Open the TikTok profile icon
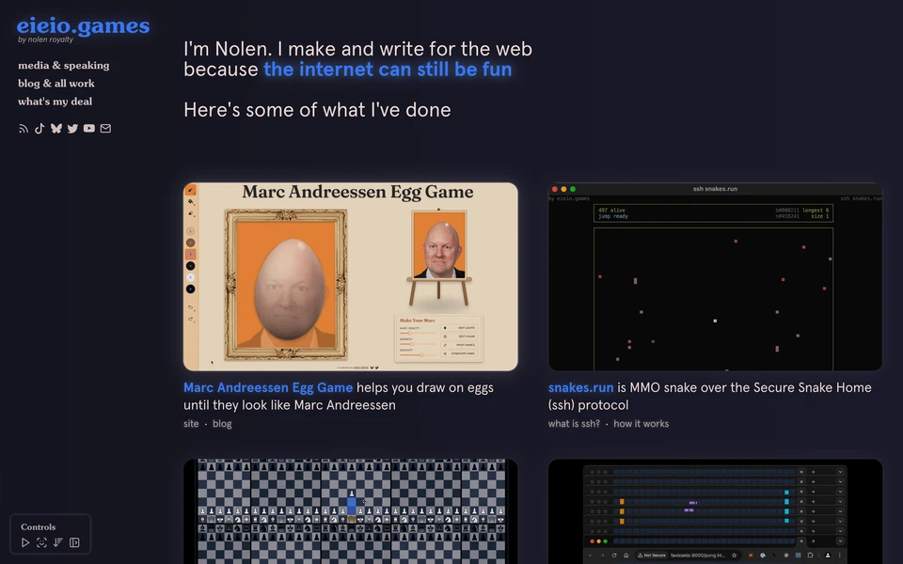The image size is (903, 564). (40, 129)
